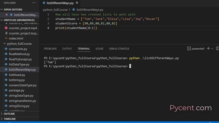Click the Python icon beside comments.py

6,49
